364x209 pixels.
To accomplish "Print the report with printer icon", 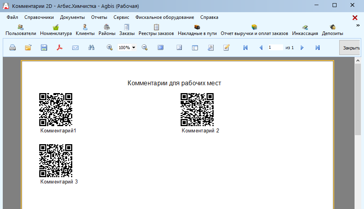I will coord(13,48).
